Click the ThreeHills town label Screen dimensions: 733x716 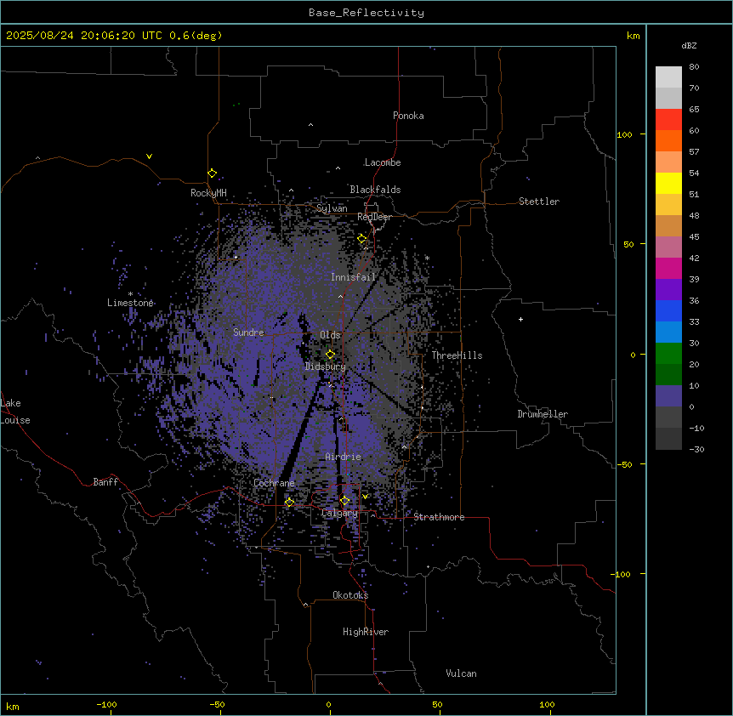[457, 355]
